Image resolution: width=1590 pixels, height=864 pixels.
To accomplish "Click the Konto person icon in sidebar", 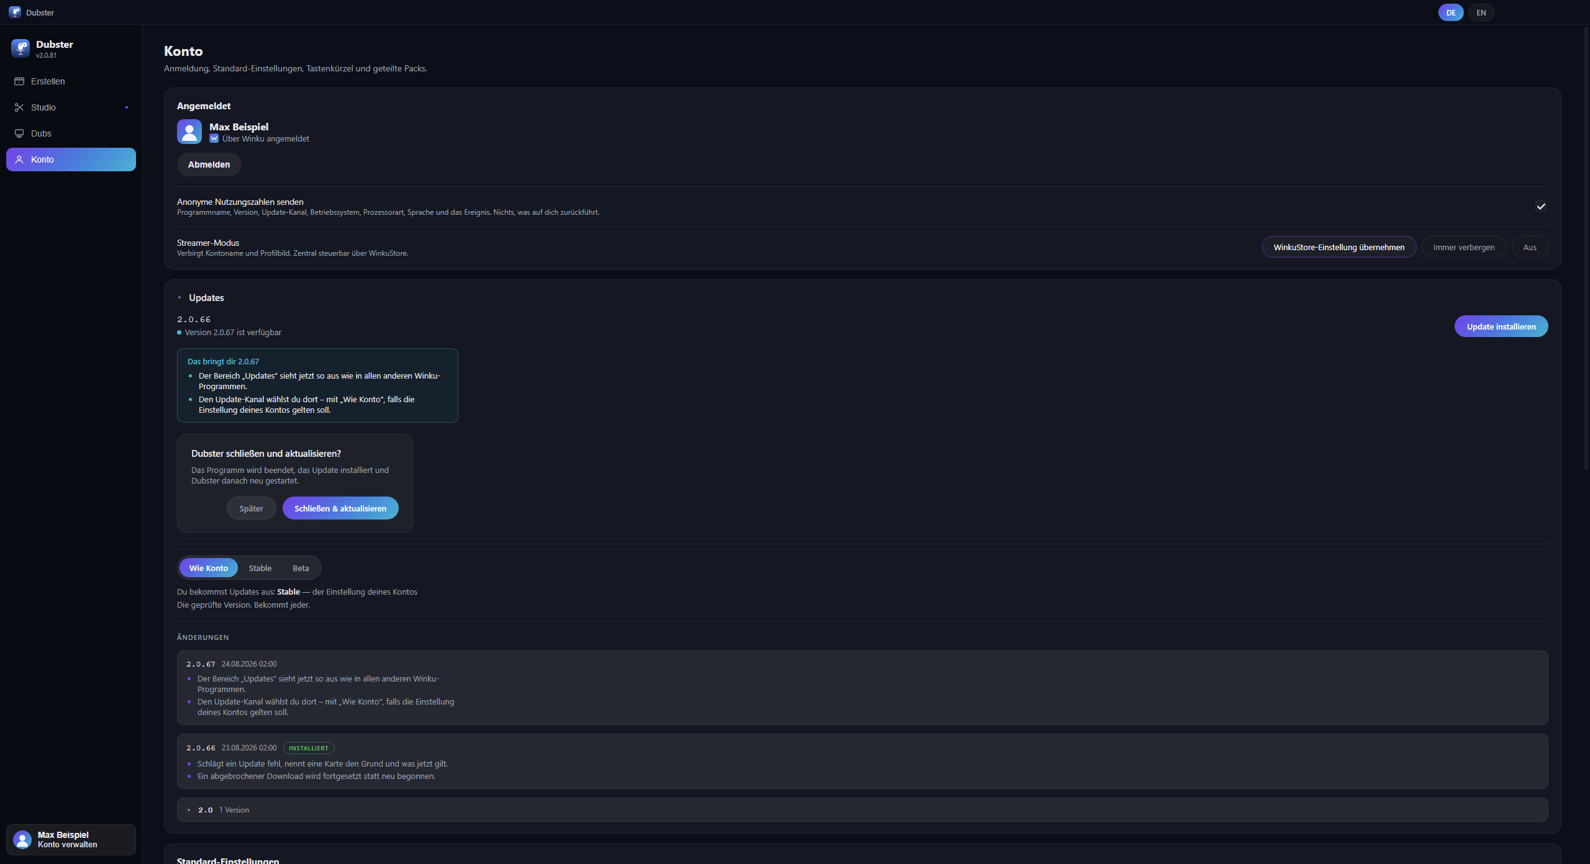I will (x=19, y=160).
